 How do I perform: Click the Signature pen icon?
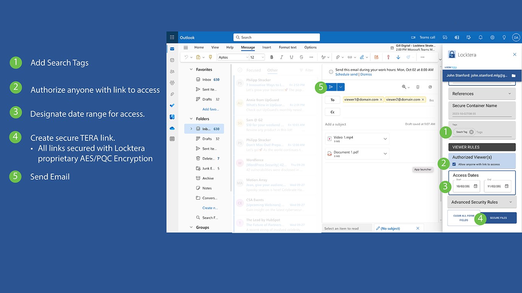[362, 57]
